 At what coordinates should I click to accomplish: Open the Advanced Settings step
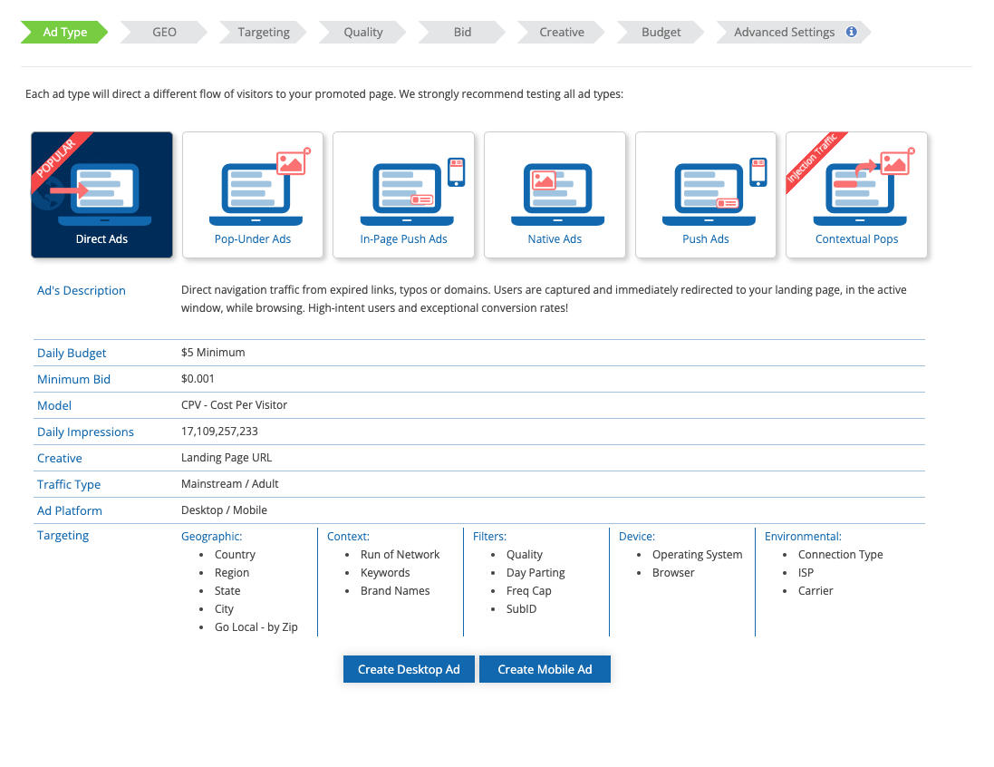[x=784, y=32]
